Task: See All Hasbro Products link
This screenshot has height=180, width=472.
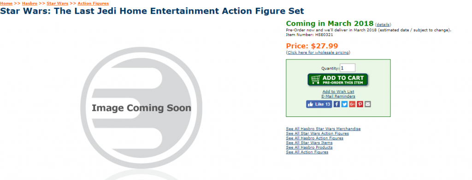Action: [x=309, y=148]
